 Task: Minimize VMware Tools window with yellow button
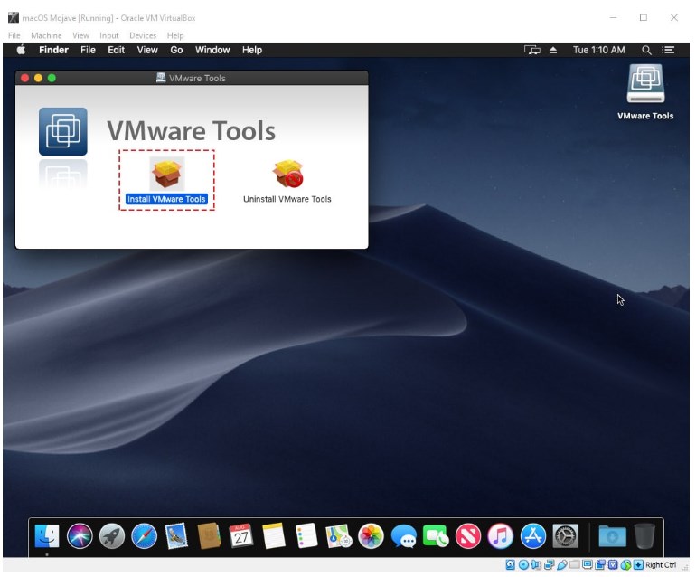38,78
